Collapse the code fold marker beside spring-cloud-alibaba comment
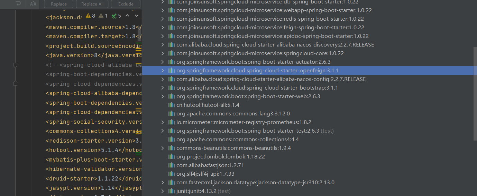 pyautogui.click(x=15, y=65)
